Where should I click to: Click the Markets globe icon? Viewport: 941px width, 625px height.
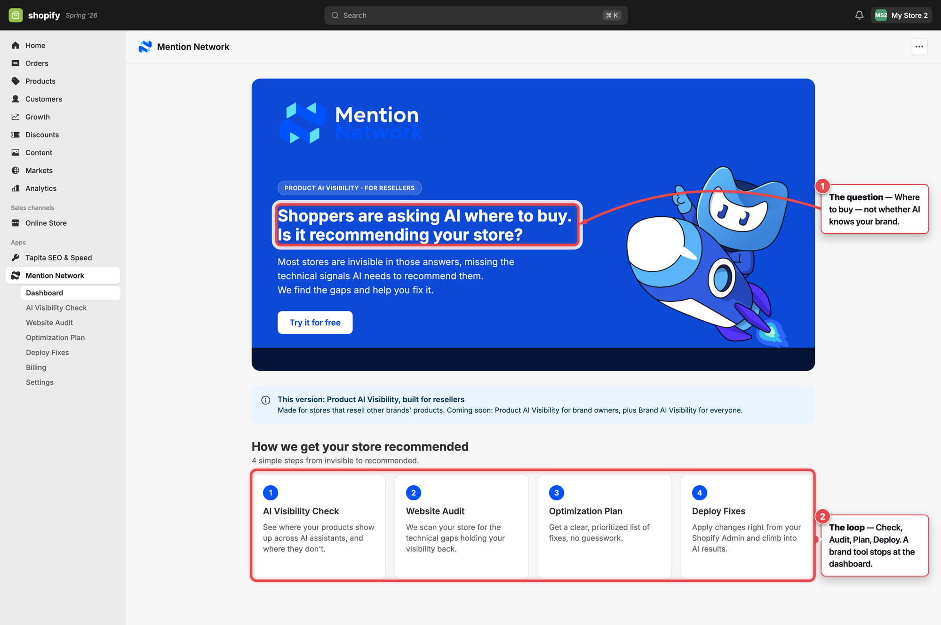click(x=16, y=170)
